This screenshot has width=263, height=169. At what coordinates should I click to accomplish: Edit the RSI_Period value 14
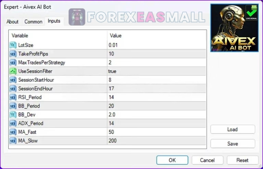(156, 97)
